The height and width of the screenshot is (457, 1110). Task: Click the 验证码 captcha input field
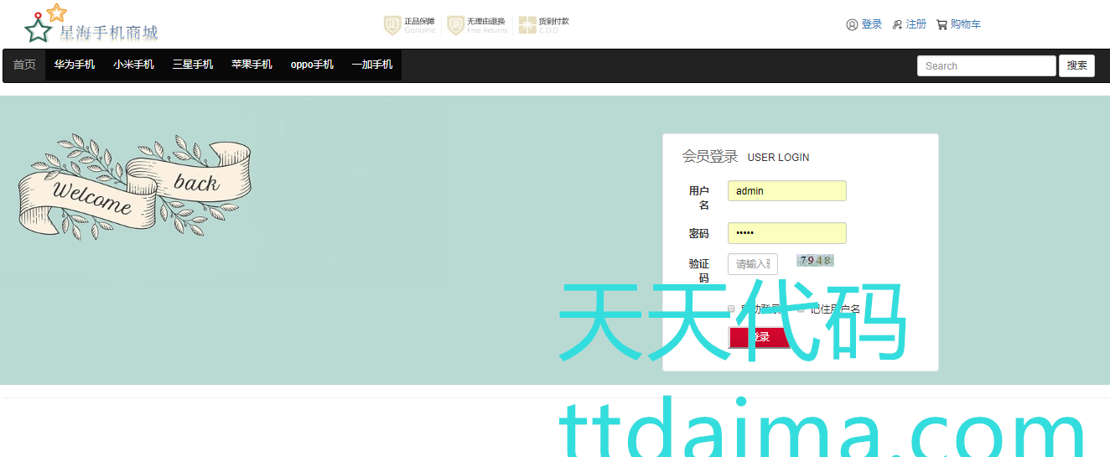pos(752,264)
